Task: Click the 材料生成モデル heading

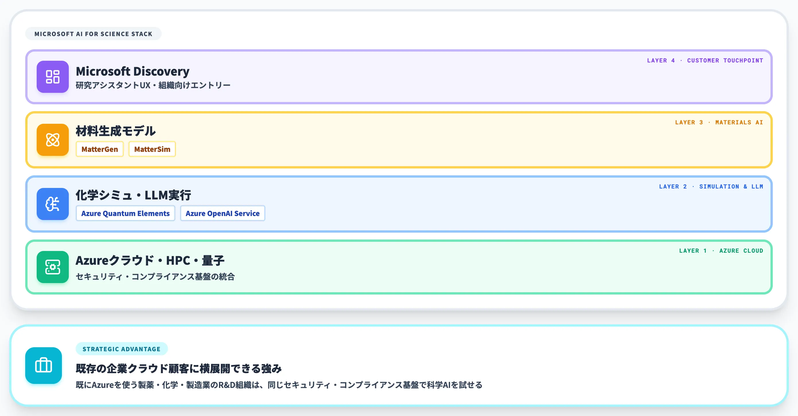Action: click(x=116, y=131)
